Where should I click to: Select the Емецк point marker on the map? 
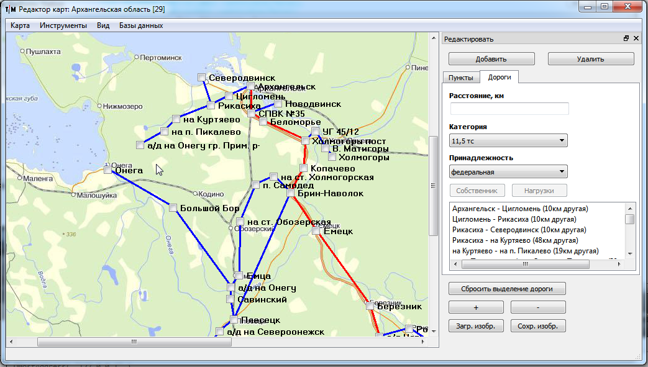[316, 231]
